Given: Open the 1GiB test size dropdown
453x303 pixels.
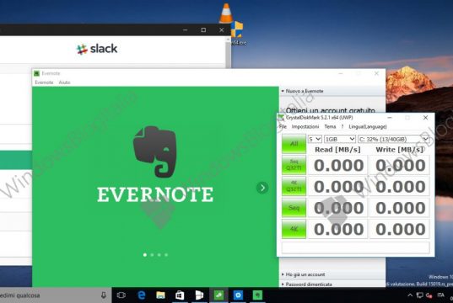Looking at the screenshot, I should click(340, 139).
